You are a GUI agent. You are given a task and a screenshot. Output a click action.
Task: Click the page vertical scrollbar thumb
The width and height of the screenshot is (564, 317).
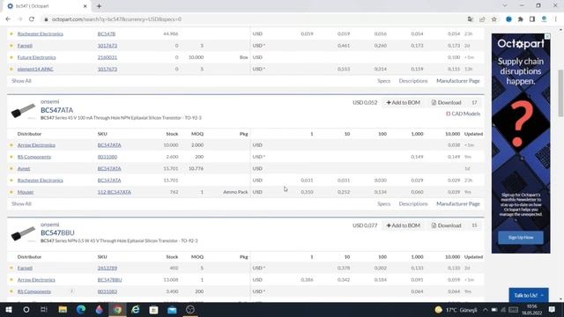(x=560, y=93)
